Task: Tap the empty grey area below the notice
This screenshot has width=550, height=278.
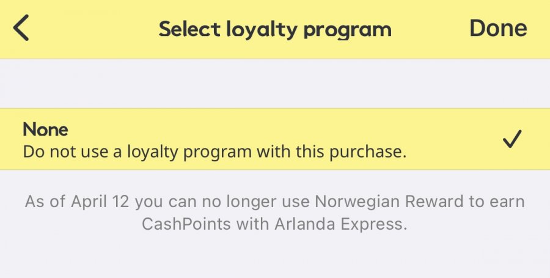Action: point(275,257)
